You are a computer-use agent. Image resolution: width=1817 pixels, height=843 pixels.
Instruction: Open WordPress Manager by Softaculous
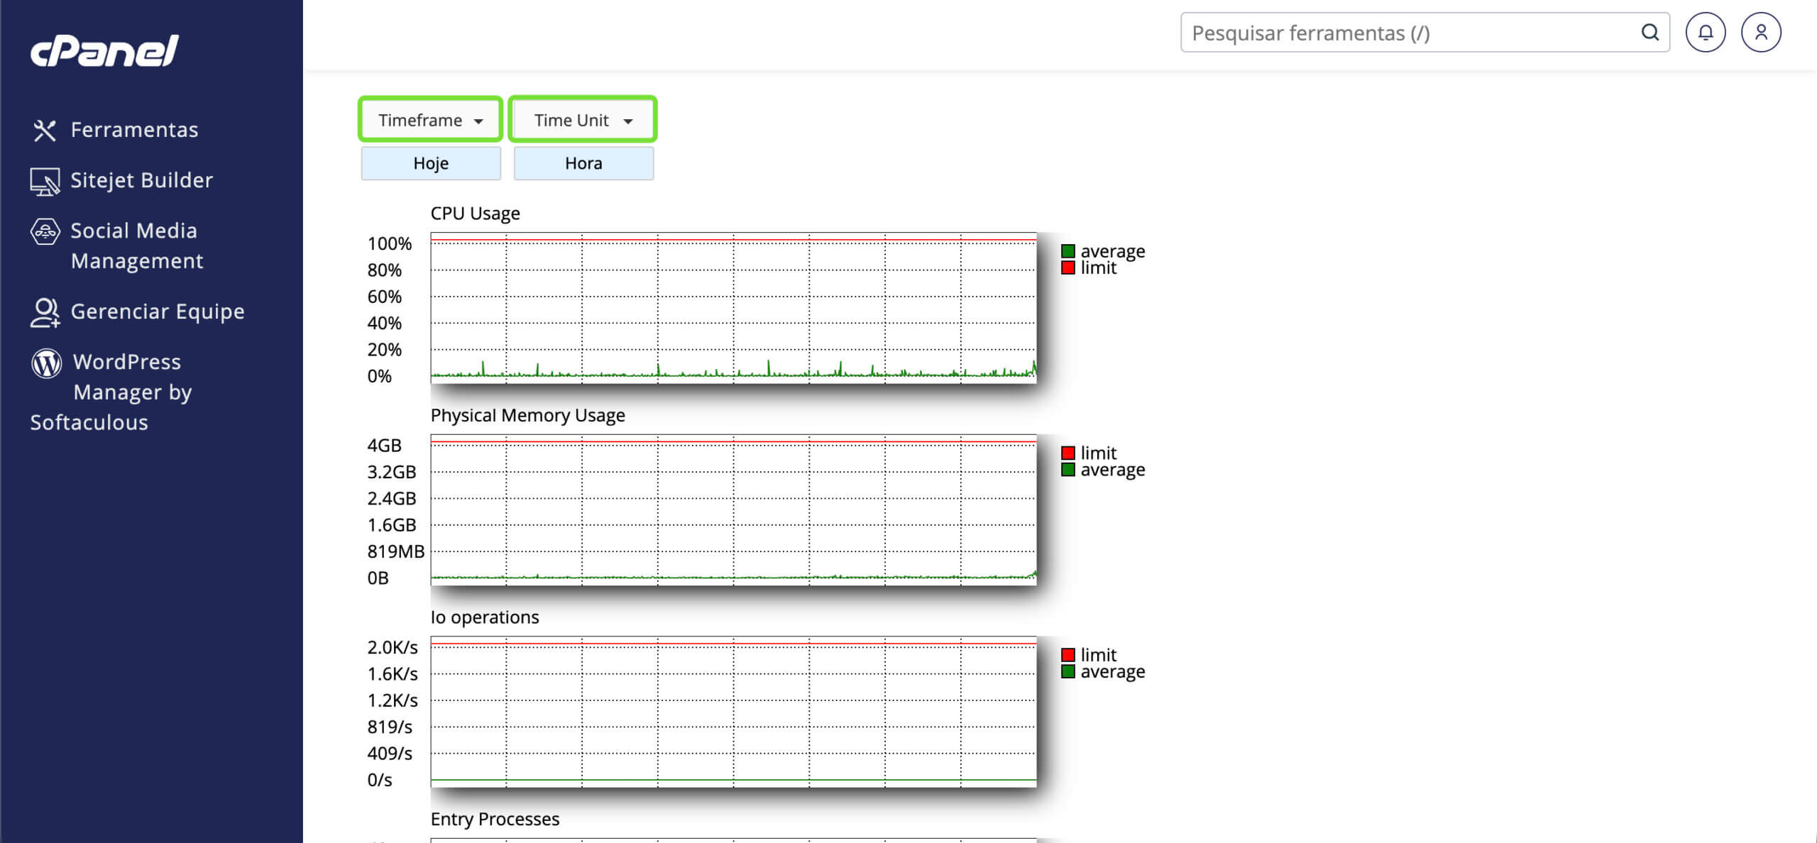[111, 392]
